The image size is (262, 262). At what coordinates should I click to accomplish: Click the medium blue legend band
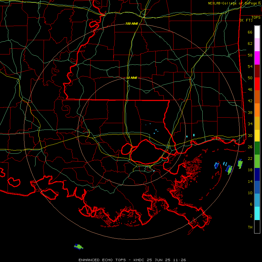257,187
